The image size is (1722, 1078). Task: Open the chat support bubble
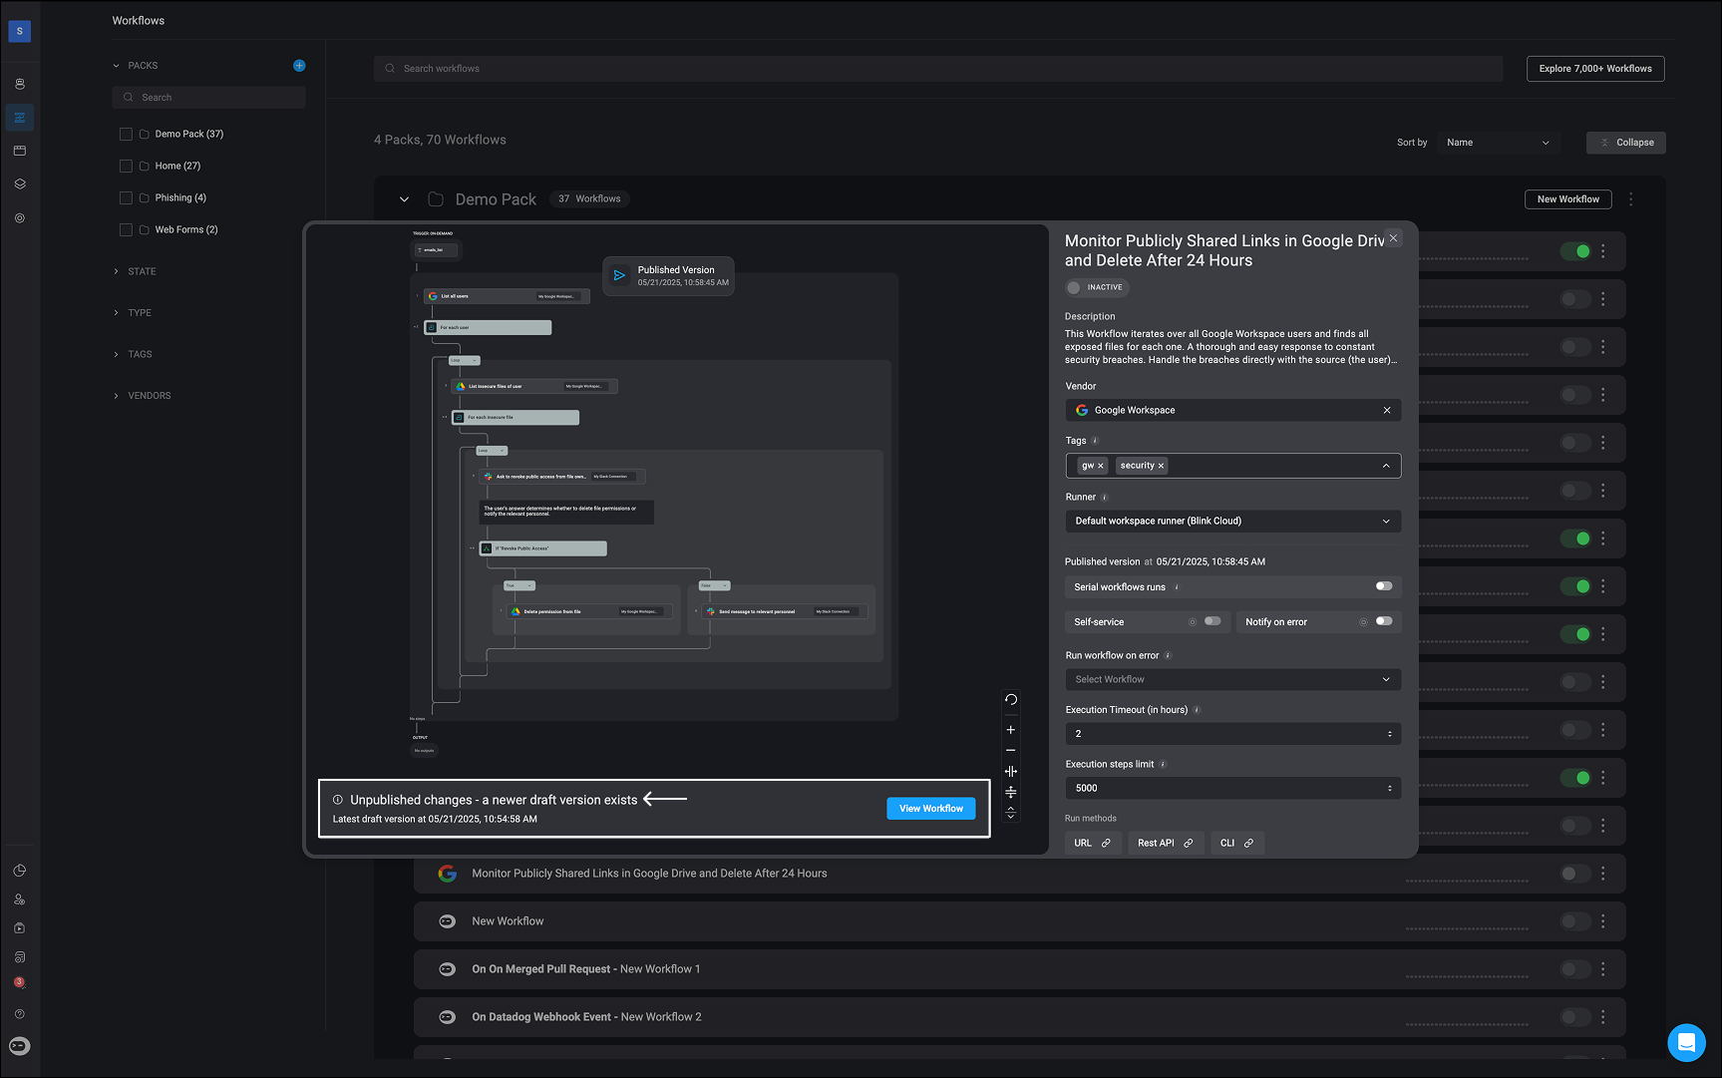(1686, 1042)
